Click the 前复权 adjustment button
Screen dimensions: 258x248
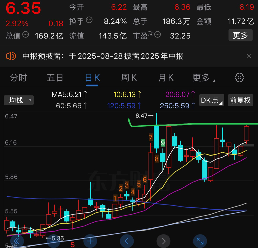[240, 100]
